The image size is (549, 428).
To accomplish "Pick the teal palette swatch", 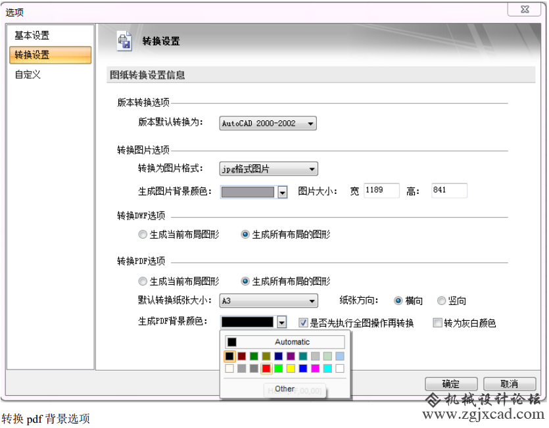I will (303, 356).
